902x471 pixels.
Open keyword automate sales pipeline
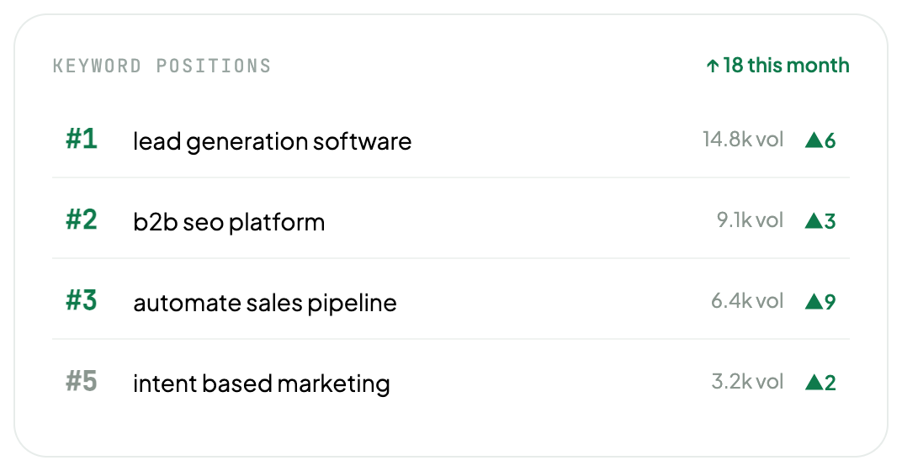(x=264, y=303)
